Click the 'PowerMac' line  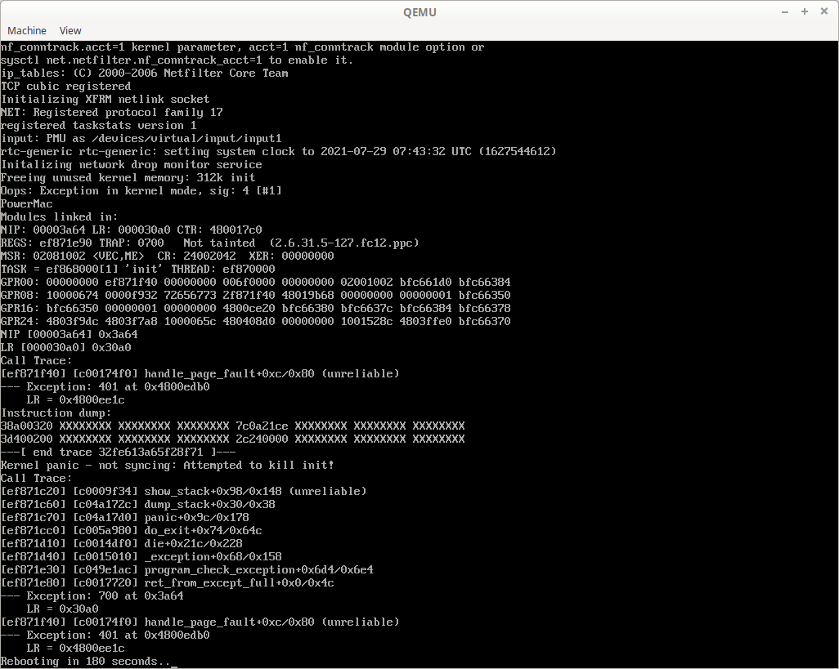pos(27,203)
